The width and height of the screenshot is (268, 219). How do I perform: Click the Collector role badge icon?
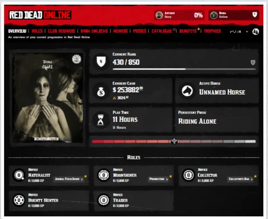[188, 175]
